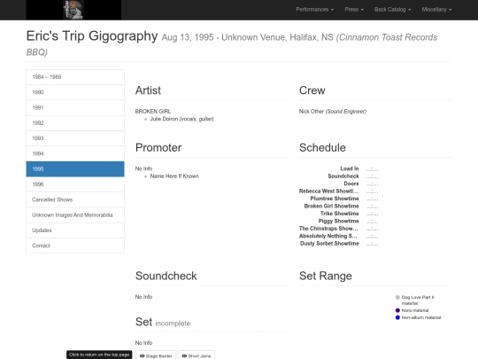Click the Eric's Trip logo image

tap(73, 10)
